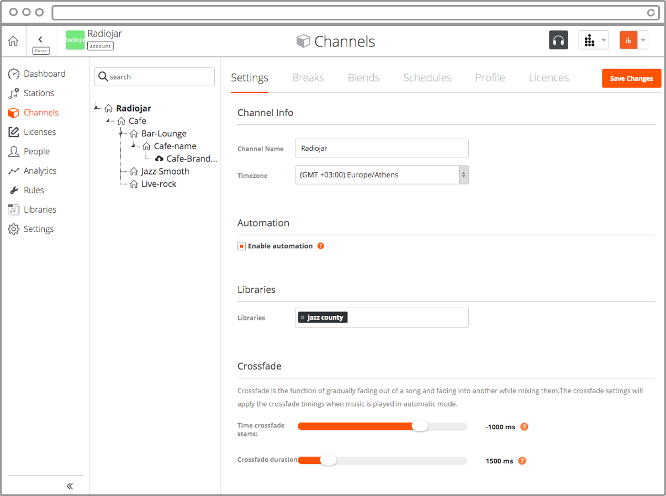Click the orange equalizer icon button
Viewport: 666px width, 496px height.
[x=628, y=40]
